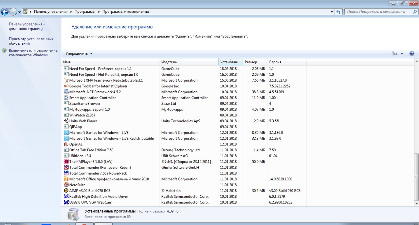Image resolution: width=419 pixels, height=225 pixels.
Task: Click the Need For Speed Hot Pursuit 2 icon
Action: [66, 75]
